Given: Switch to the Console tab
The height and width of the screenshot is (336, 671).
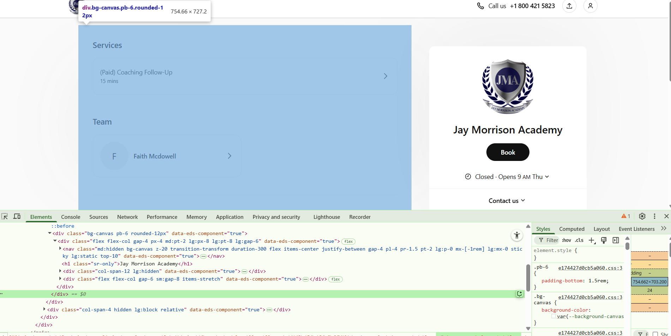Looking at the screenshot, I should click(71, 217).
